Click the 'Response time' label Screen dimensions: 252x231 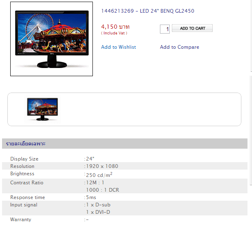[x=27, y=197]
